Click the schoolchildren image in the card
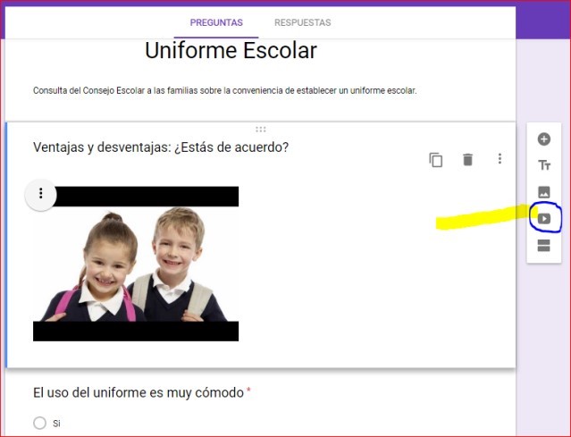 136,264
